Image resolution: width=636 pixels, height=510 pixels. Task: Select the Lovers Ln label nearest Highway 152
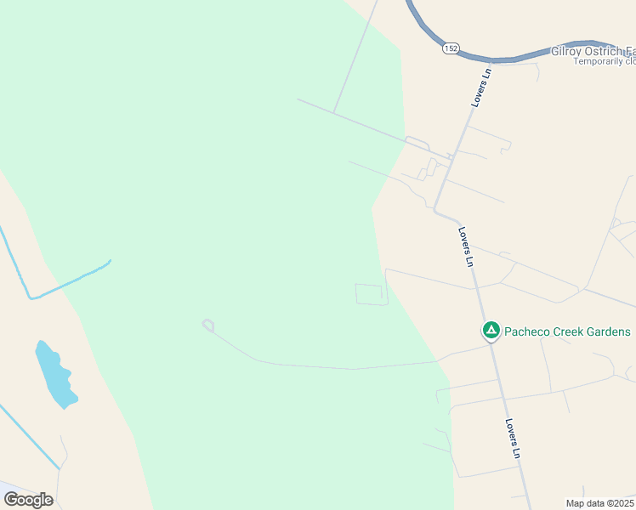tap(481, 88)
